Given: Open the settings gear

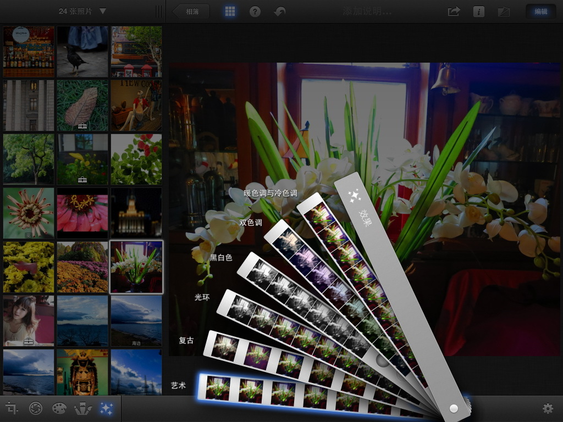Looking at the screenshot, I should click(x=548, y=408).
